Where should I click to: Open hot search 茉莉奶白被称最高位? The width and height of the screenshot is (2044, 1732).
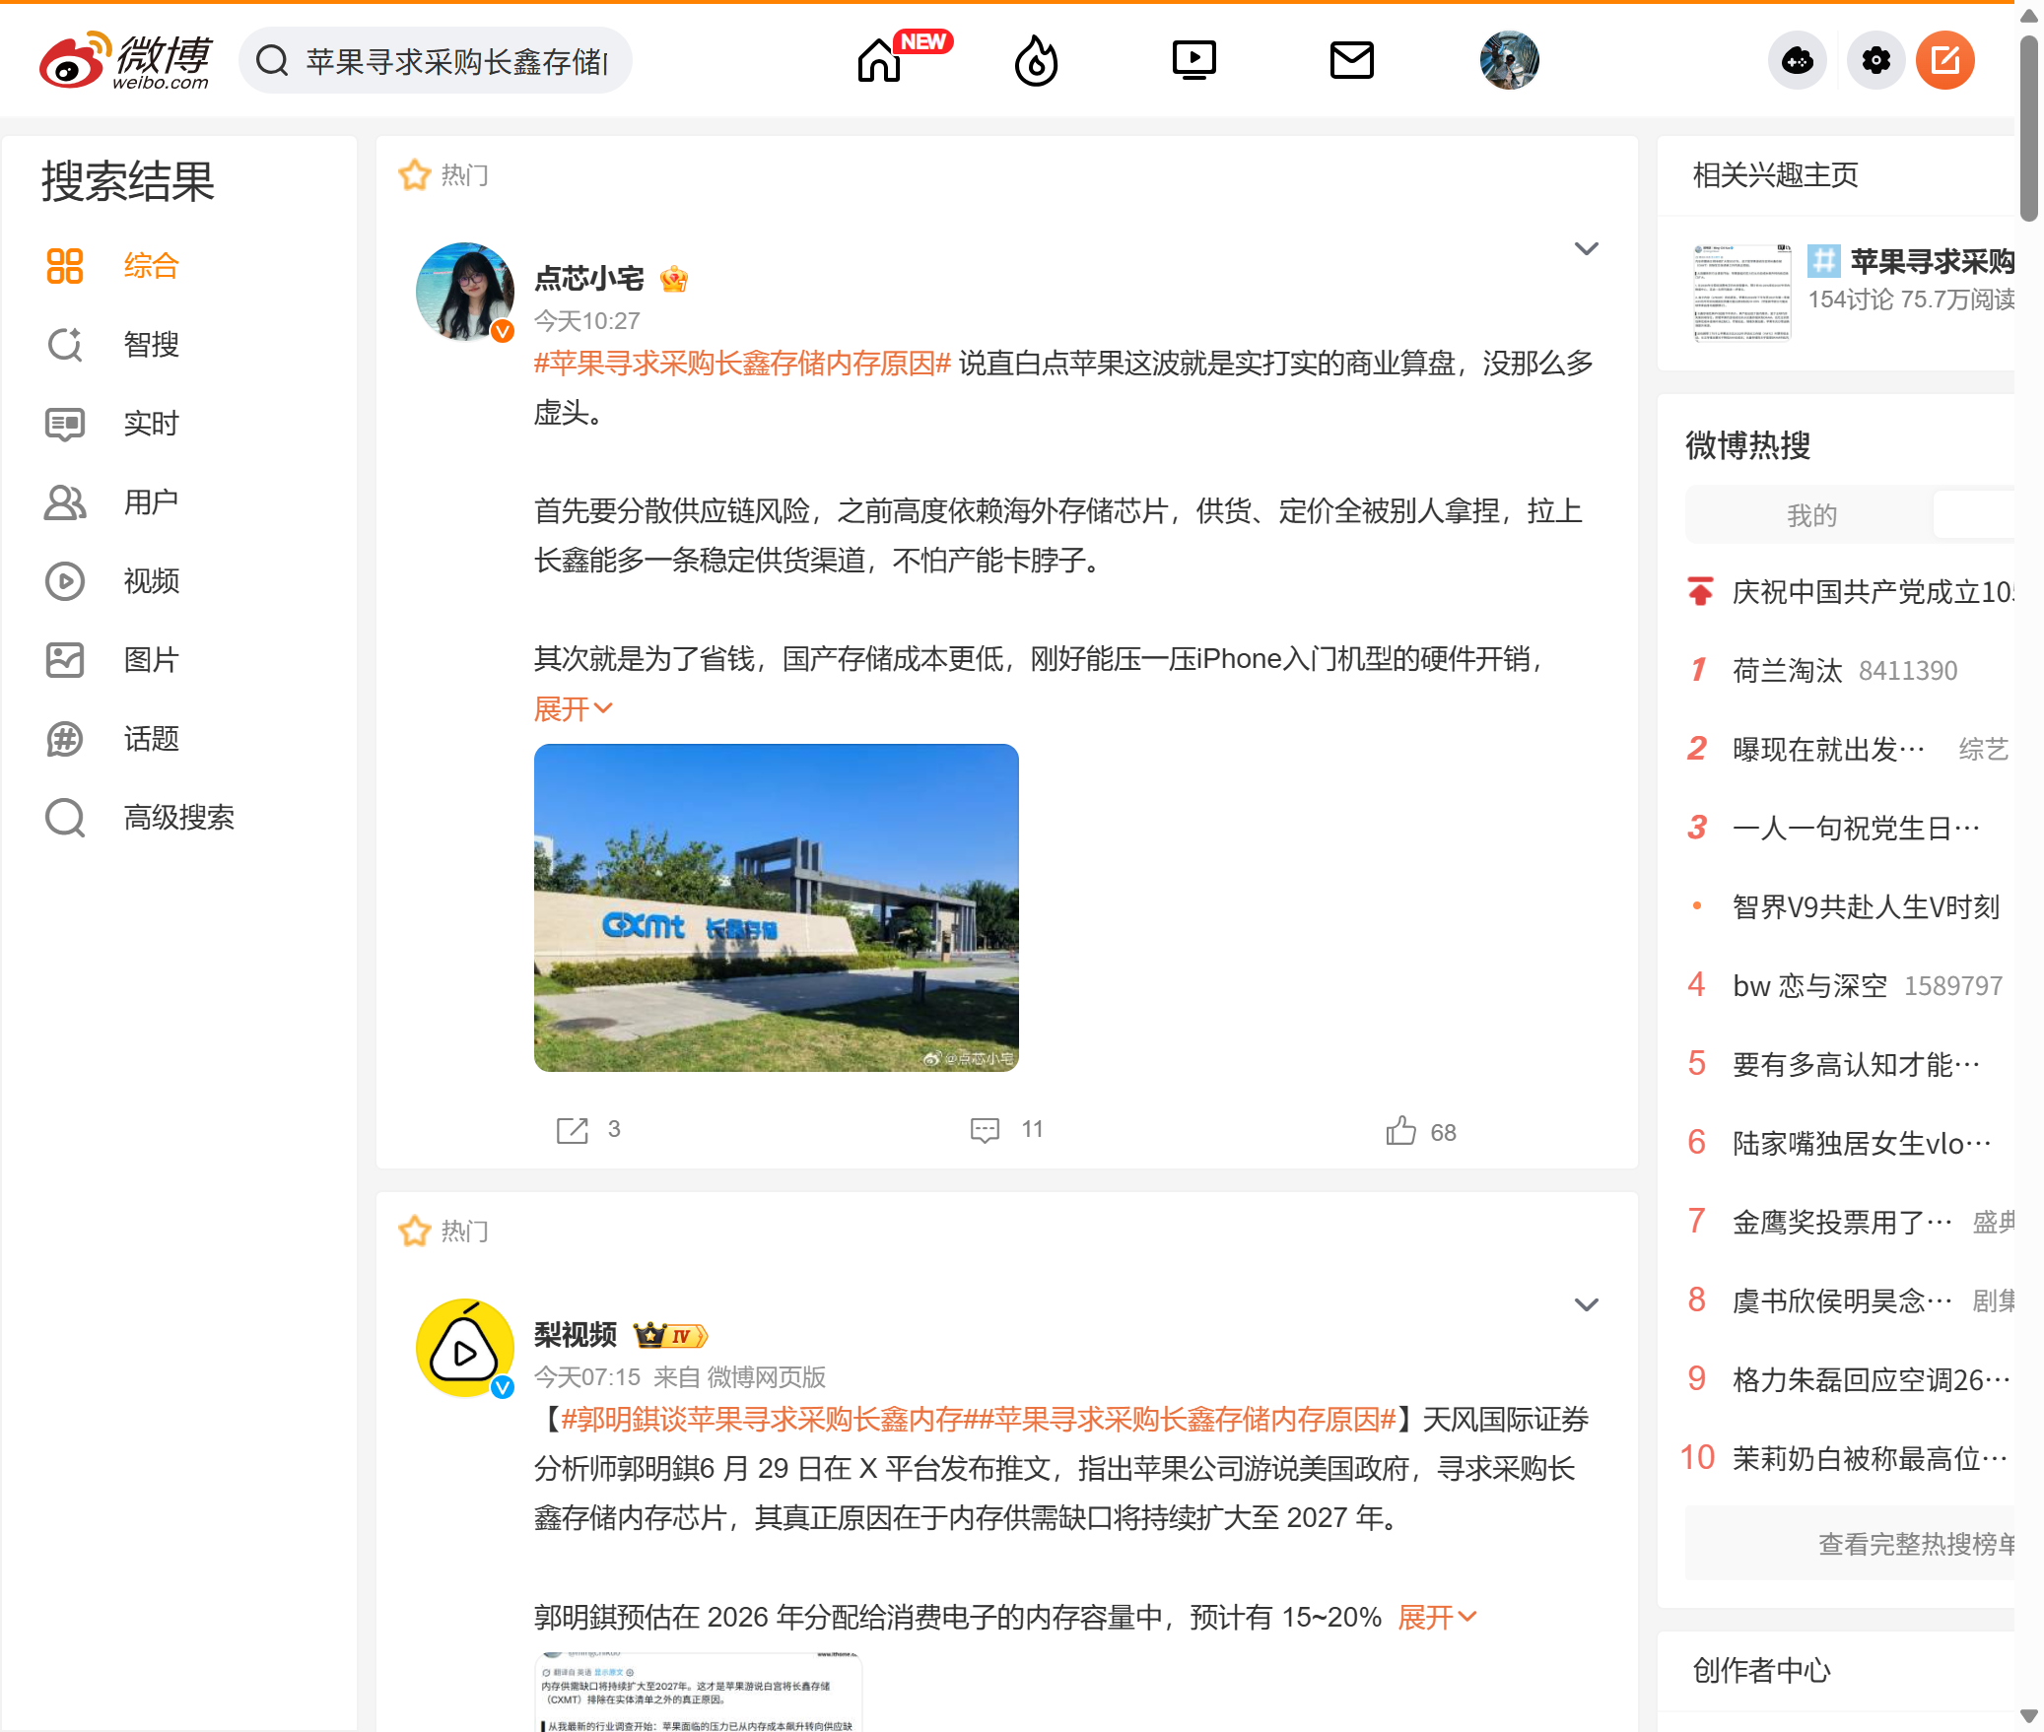tap(1870, 1459)
